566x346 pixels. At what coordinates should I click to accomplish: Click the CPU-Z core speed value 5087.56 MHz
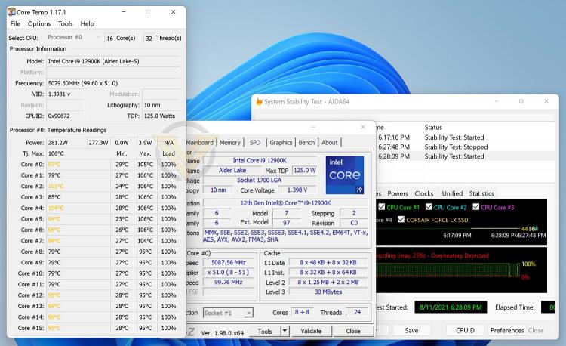tap(229, 263)
